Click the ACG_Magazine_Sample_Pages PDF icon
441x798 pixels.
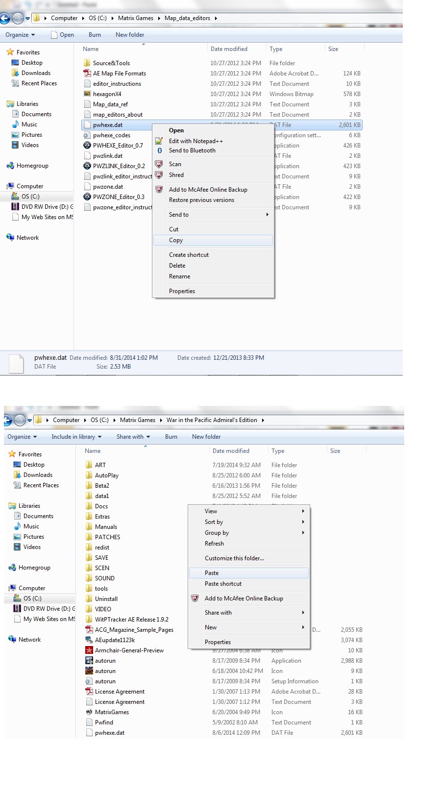point(89,630)
